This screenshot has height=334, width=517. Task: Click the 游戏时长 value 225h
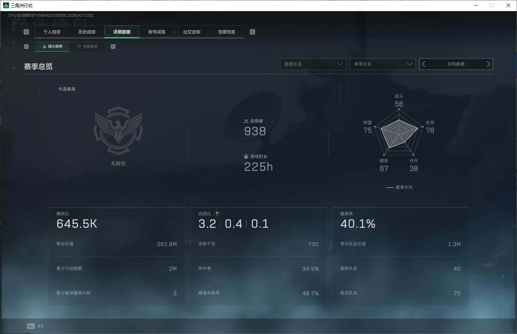point(258,167)
